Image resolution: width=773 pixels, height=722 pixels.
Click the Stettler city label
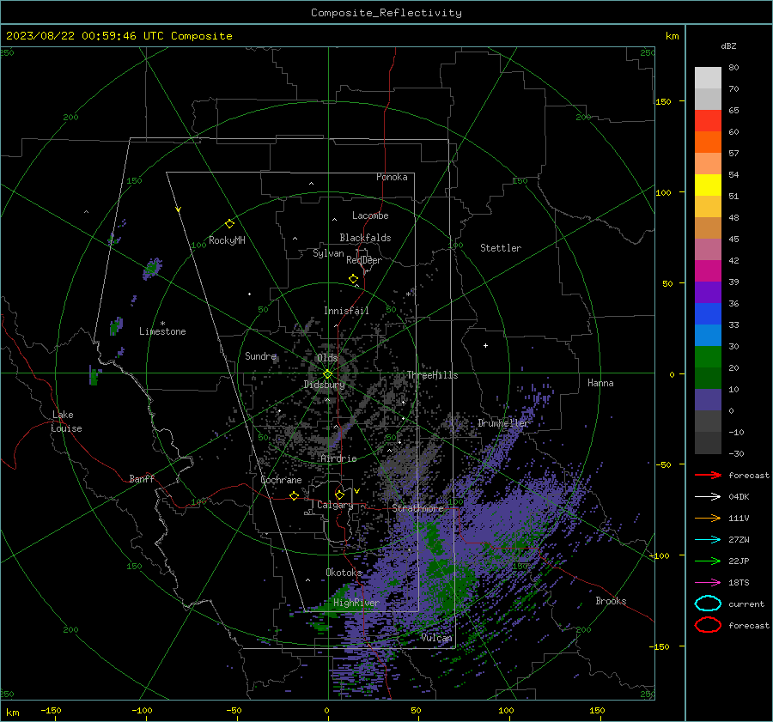(501, 248)
